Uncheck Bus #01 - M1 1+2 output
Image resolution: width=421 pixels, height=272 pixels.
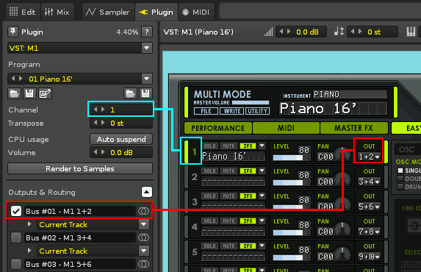[x=16, y=211]
